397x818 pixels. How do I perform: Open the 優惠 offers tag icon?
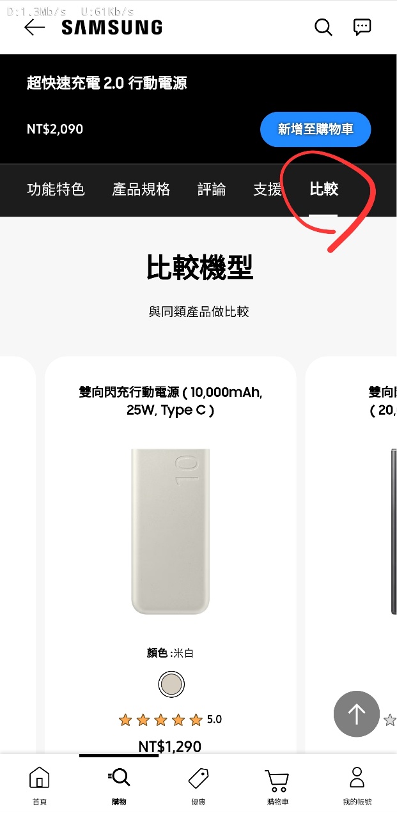pyautogui.click(x=198, y=778)
